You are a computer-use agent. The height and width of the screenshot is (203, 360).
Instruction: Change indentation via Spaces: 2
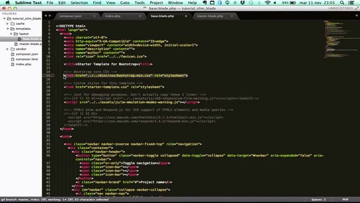point(318,200)
